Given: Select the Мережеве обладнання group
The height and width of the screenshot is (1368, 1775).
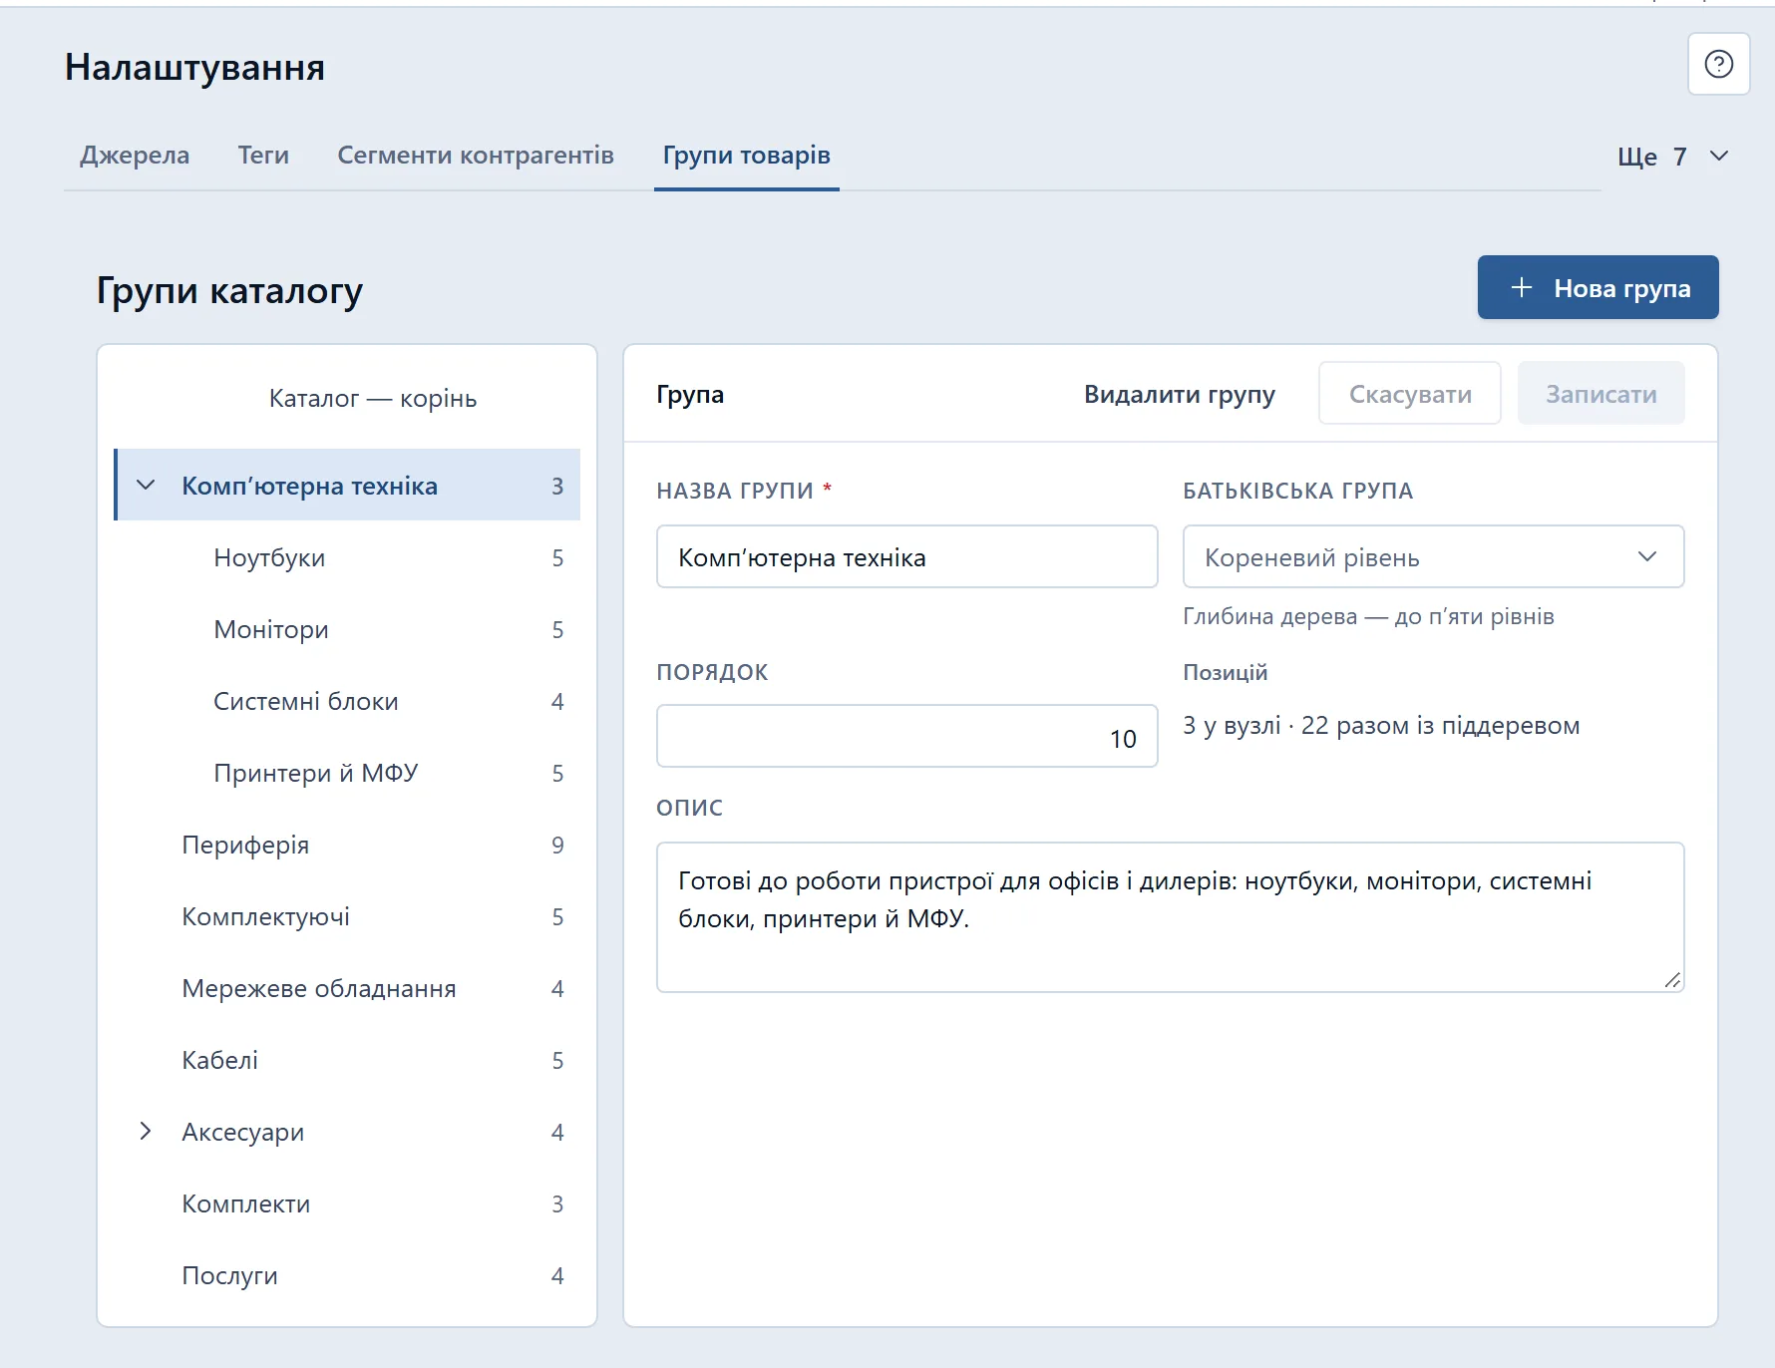Looking at the screenshot, I should pos(347,988).
